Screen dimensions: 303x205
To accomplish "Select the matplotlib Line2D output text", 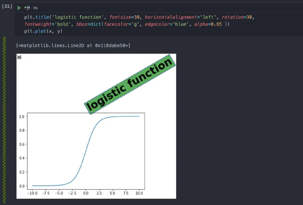I will pyautogui.click(x=73, y=45).
